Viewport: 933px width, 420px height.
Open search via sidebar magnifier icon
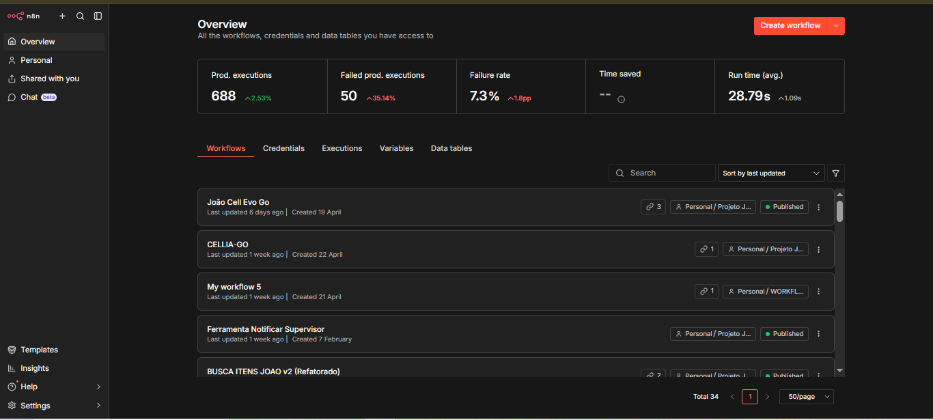coord(80,16)
